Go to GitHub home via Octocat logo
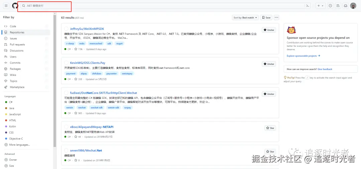 pos(15,6)
